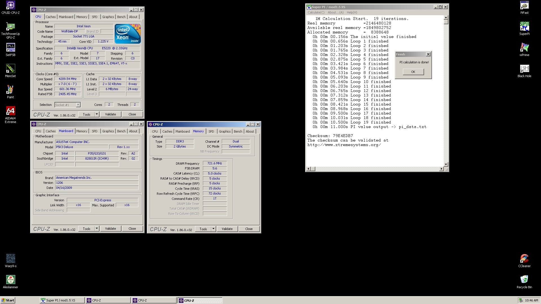Open the Help(H) menu in Super PI

(x=352, y=12)
